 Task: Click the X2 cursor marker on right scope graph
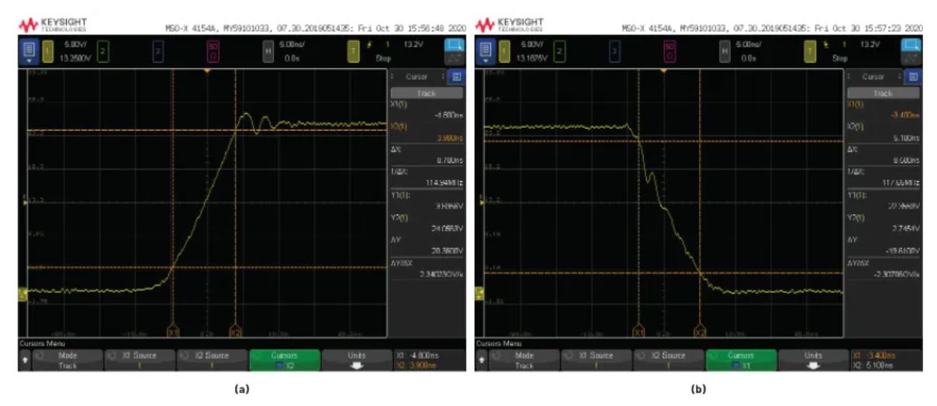[700, 331]
